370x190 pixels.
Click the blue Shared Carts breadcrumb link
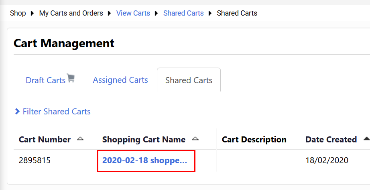(x=183, y=13)
